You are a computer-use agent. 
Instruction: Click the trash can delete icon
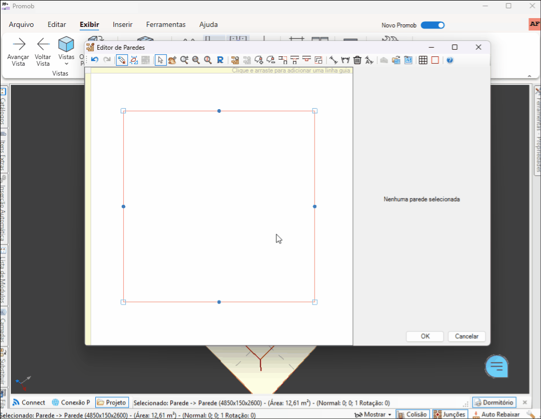tap(357, 60)
